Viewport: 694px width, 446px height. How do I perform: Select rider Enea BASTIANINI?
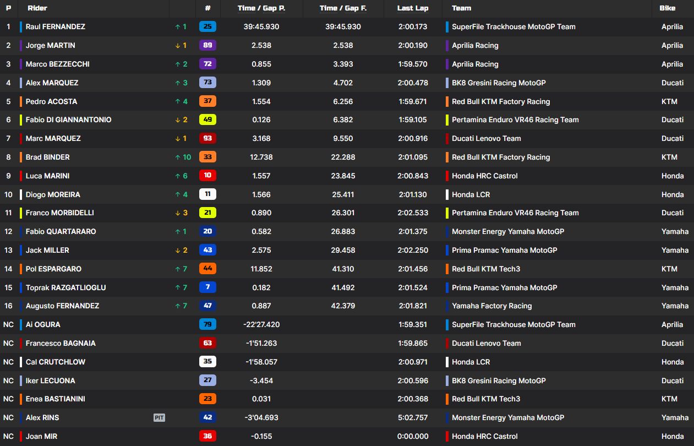pos(56,399)
